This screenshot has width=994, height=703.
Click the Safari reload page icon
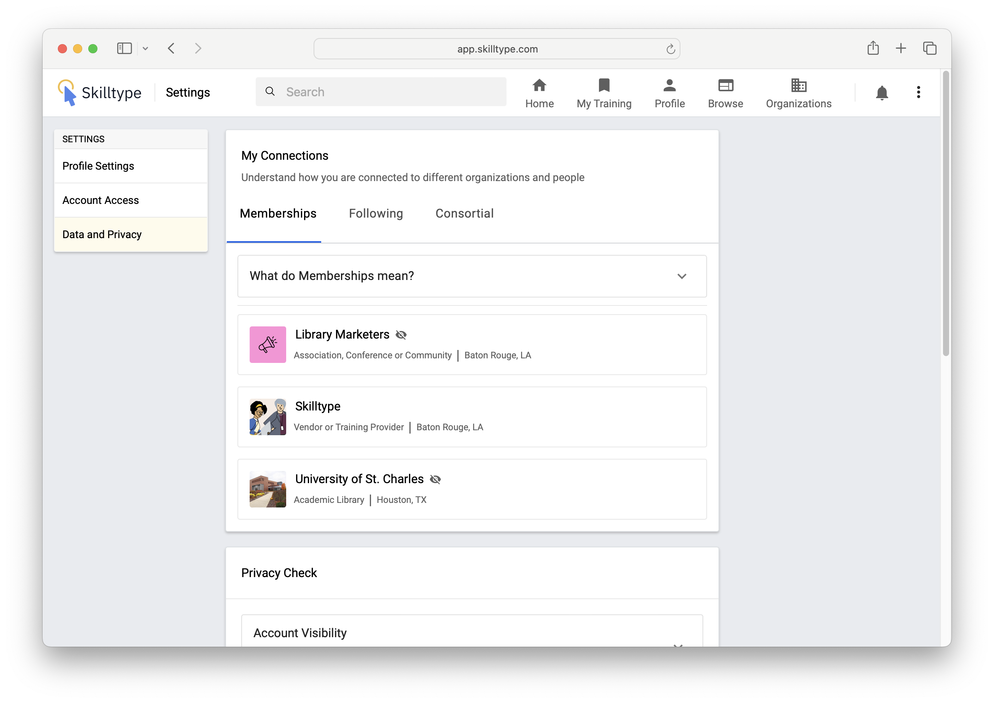pyautogui.click(x=670, y=49)
